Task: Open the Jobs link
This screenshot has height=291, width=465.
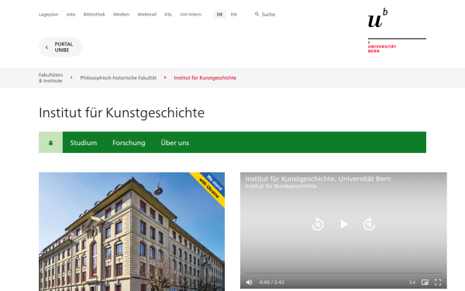Action: click(x=71, y=14)
